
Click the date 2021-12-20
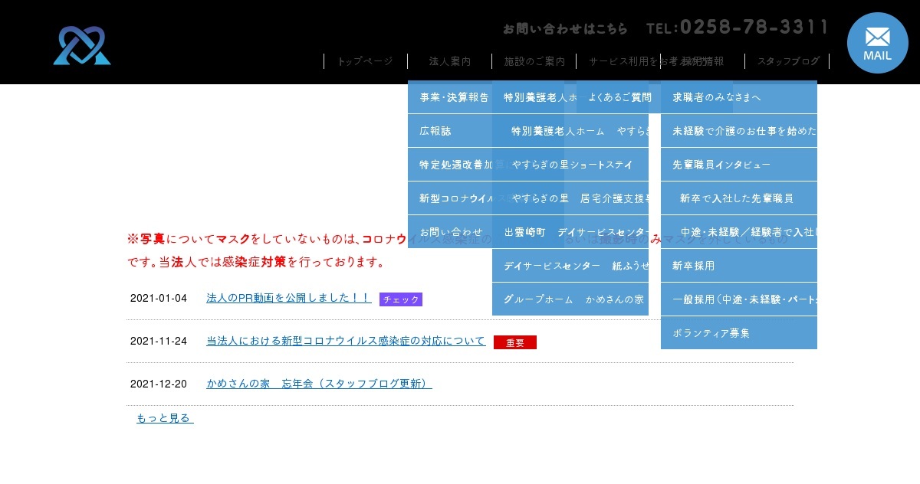[159, 384]
